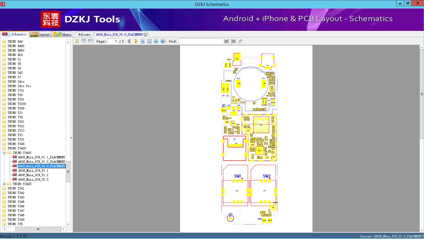Open A508_Main_SCH_V1.1 file

[x=33, y=171]
